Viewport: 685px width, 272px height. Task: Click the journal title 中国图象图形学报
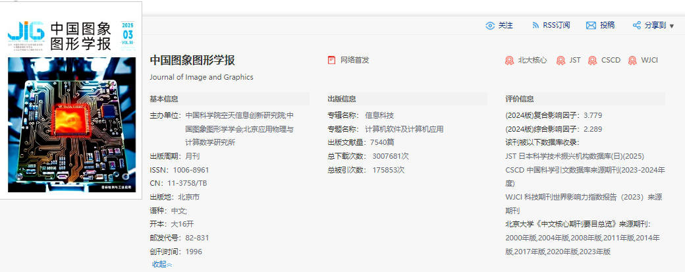tap(192, 60)
